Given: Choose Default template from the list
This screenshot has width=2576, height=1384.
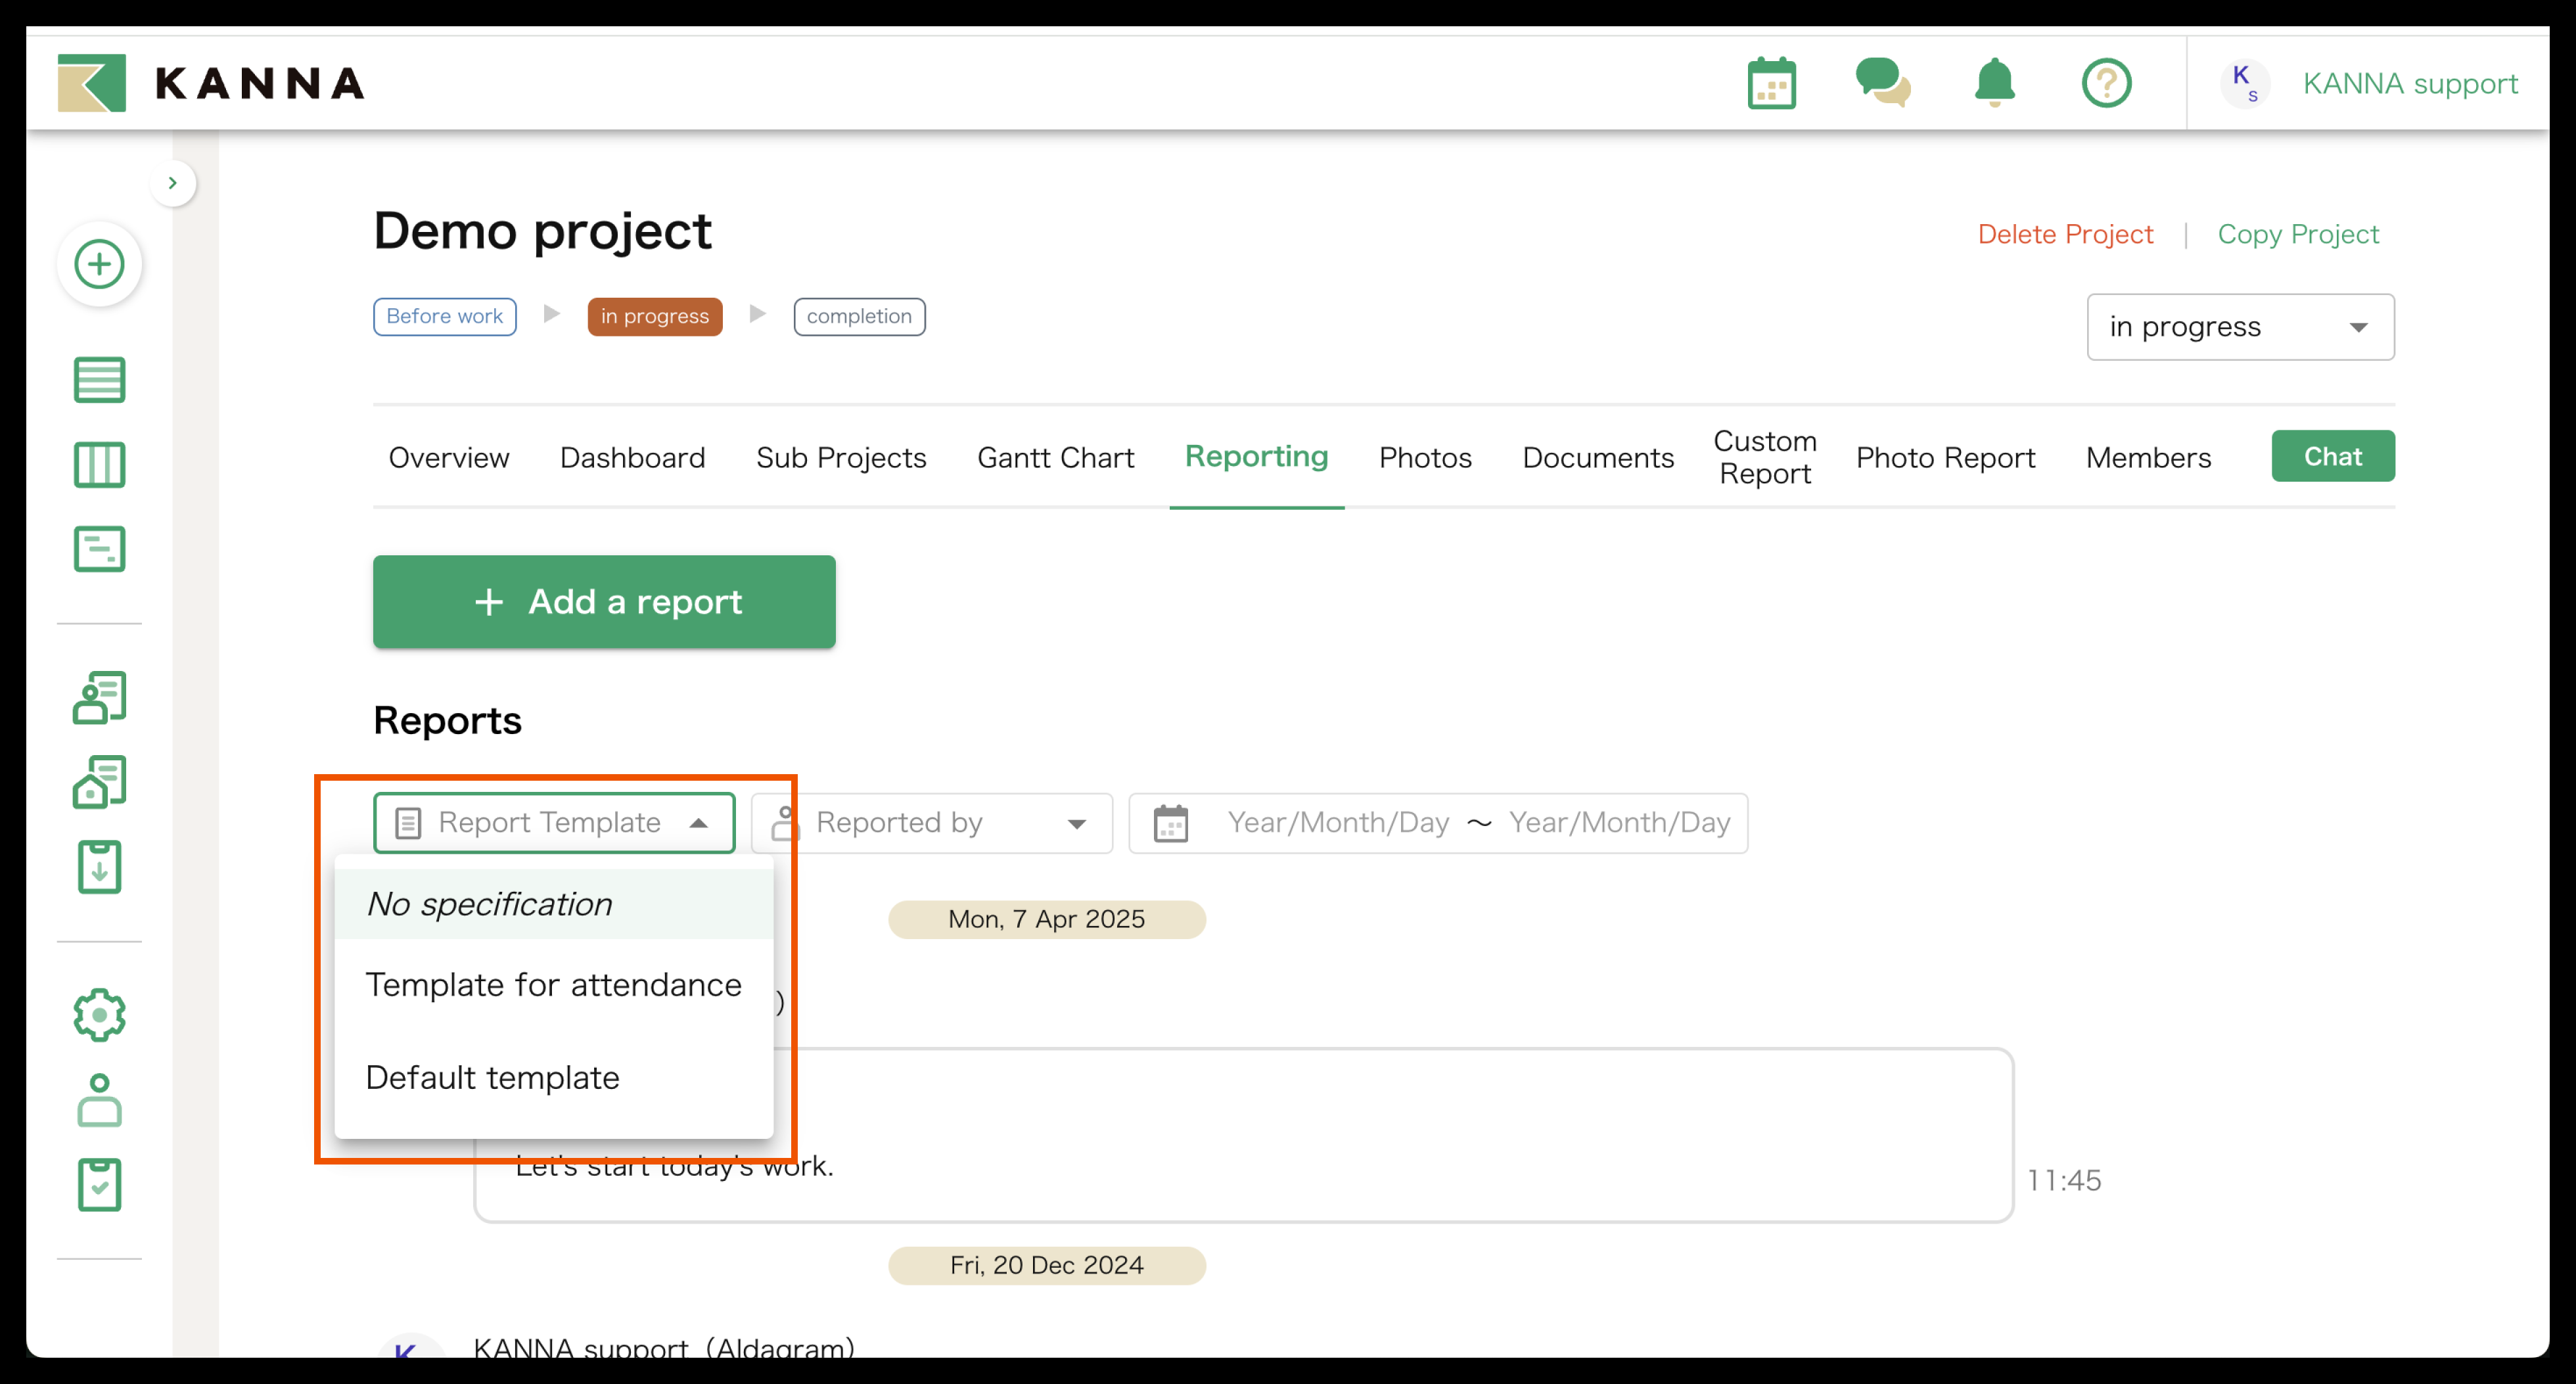Looking at the screenshot, I should click(x=492, y=1078).
